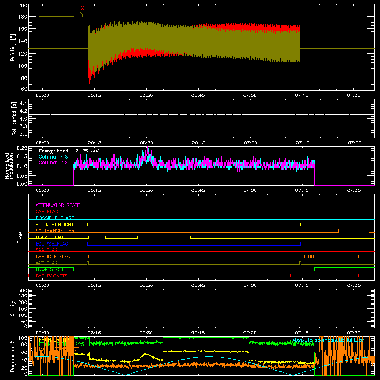380x380 pixels.
Task: Click '06:30' under the Roll period plot
Action: [146, 143]
